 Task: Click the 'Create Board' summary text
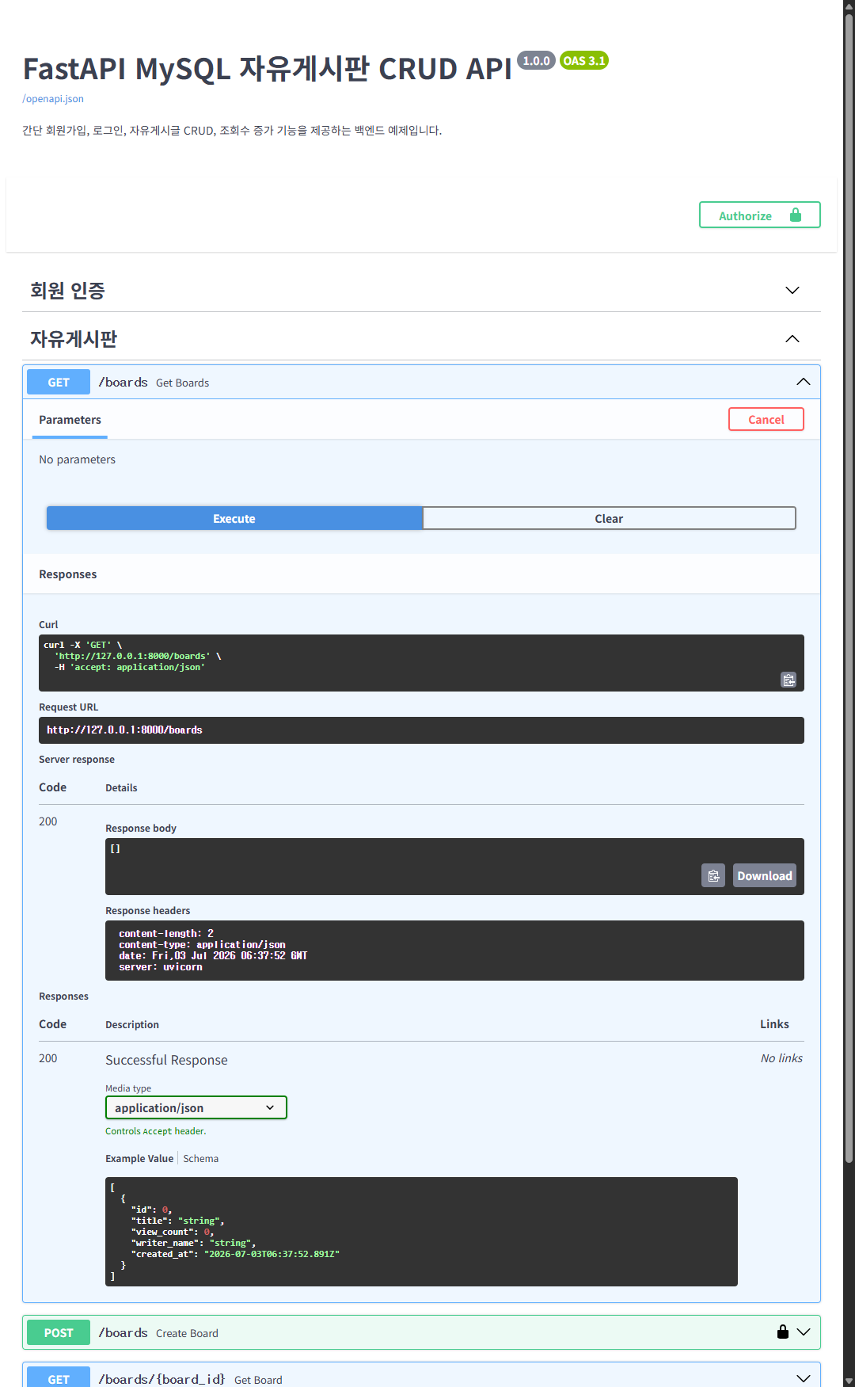point(187,1333)
